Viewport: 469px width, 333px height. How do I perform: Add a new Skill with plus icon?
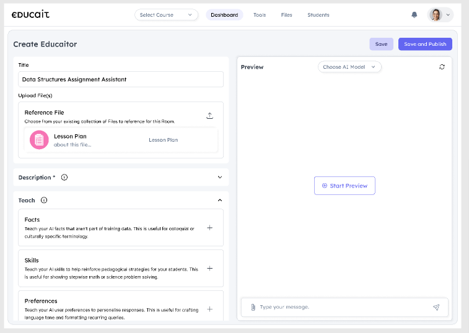coord(209,269)
